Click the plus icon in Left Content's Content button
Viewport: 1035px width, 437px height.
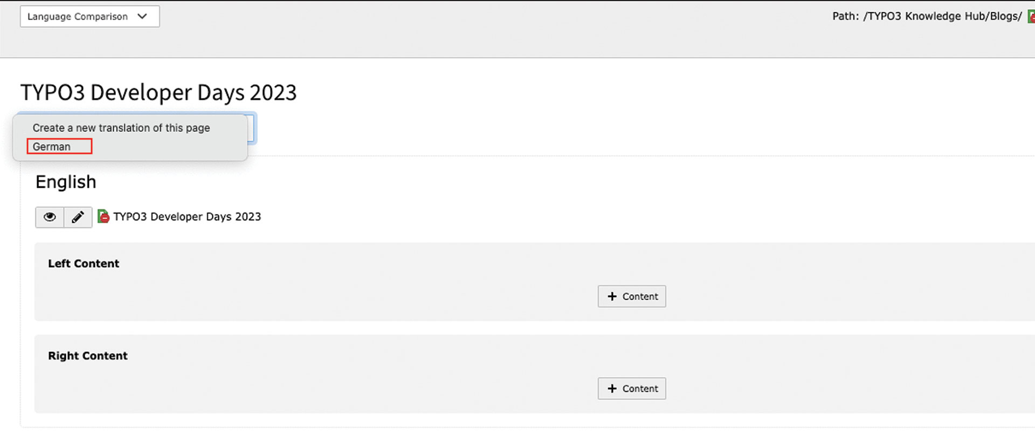[x=612, y=296]
